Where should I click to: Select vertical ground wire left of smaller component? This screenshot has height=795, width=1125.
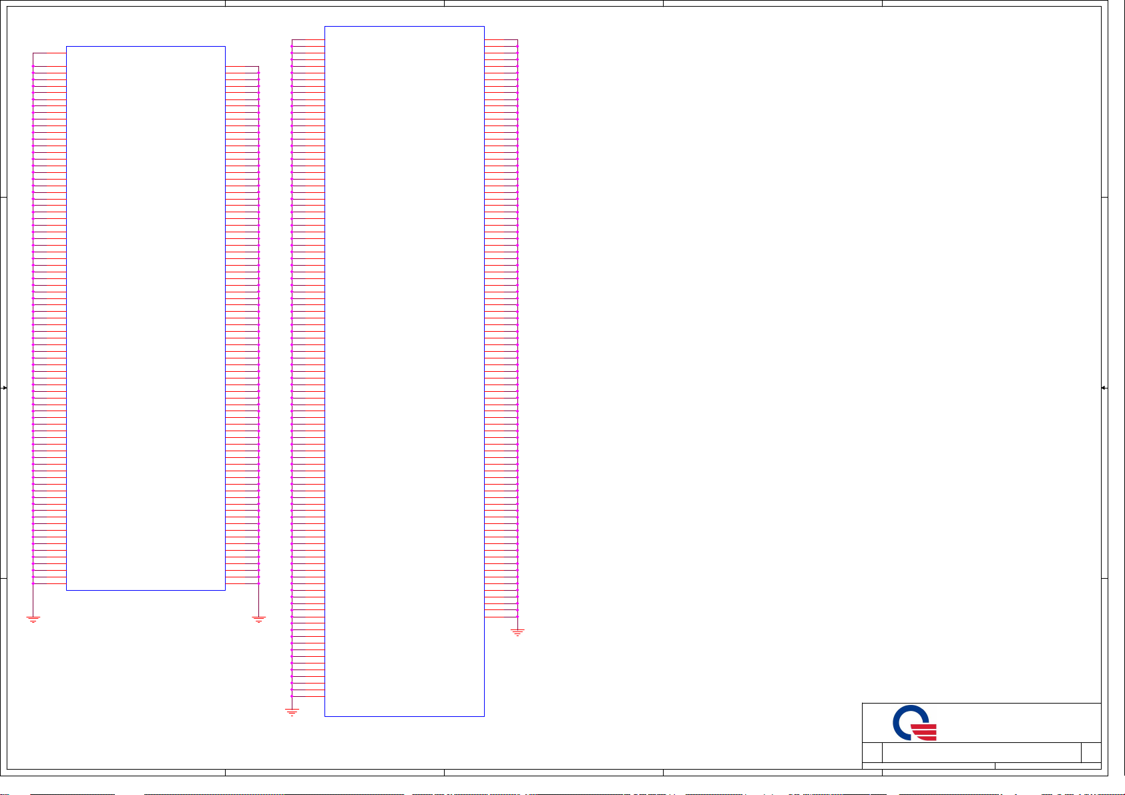[x=33, y=599]
